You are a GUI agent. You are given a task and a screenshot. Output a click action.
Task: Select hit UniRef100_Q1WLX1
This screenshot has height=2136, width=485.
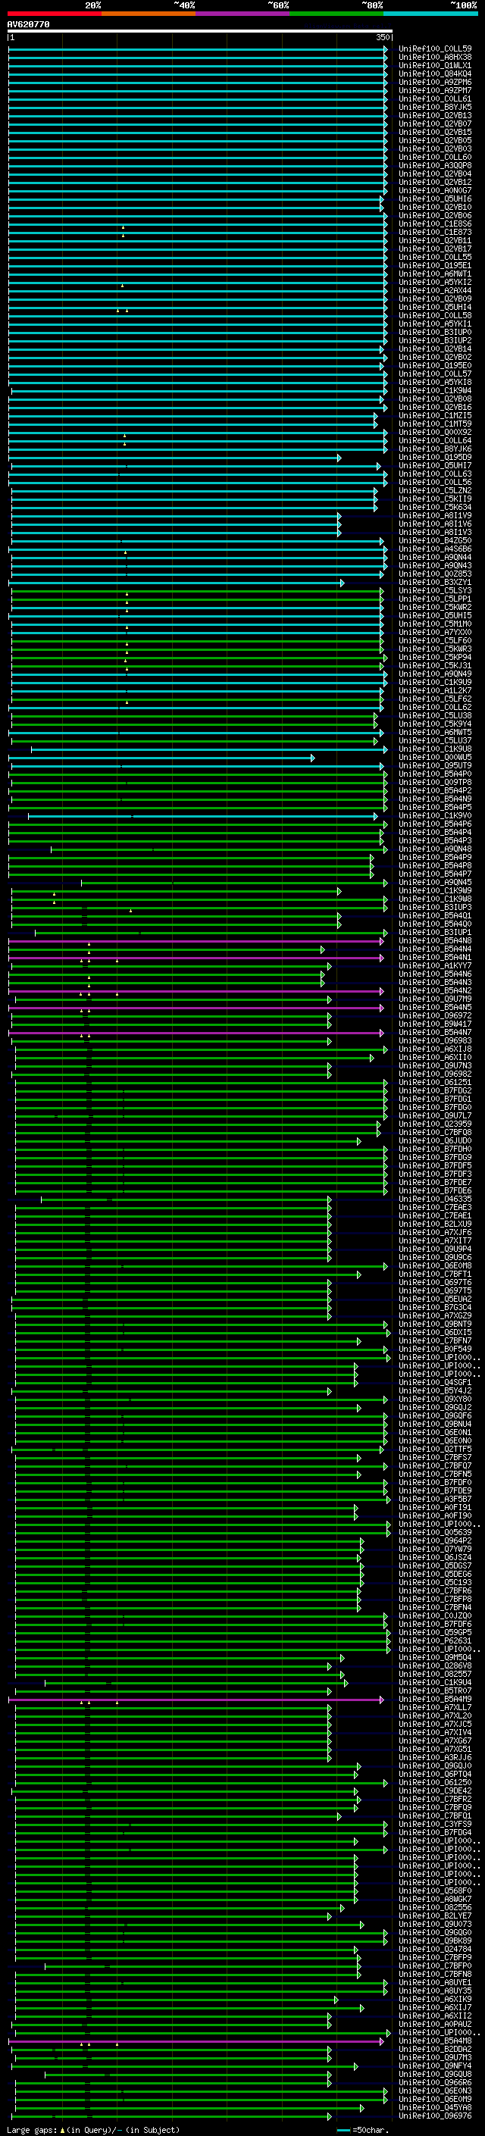click(x=435, y=65)
